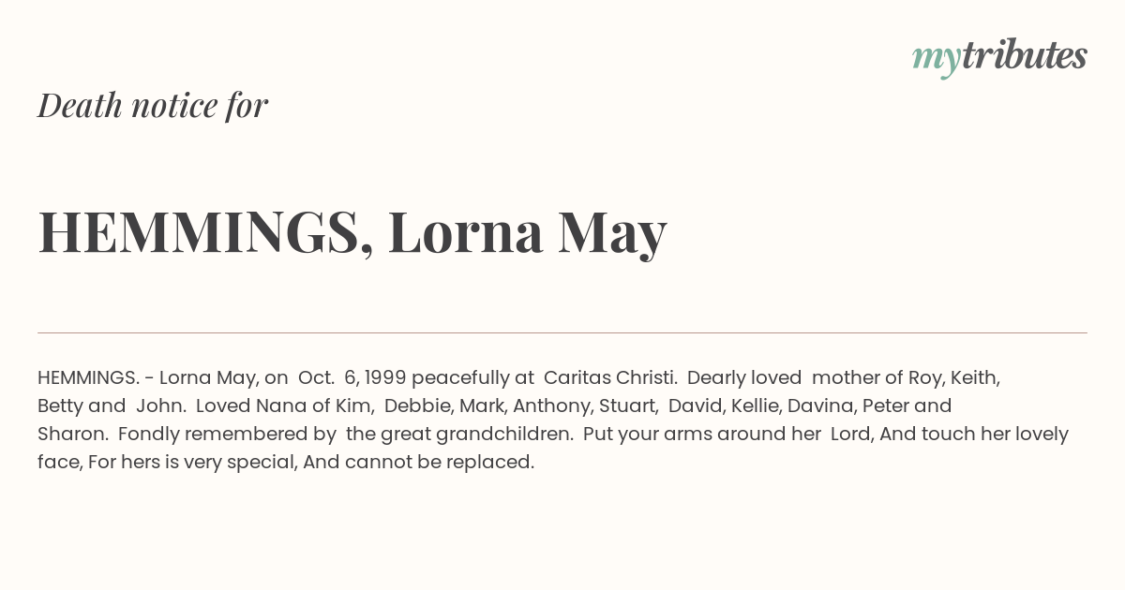Click the name "Sharon" in the notice
This screenshot has width=1125, height=590.
71,434
